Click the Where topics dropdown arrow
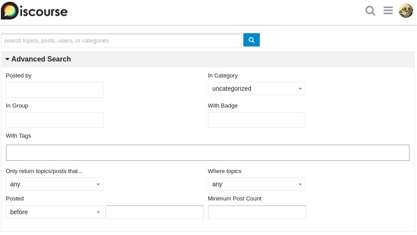The image size is (417, 235). [x=300, y=184]
